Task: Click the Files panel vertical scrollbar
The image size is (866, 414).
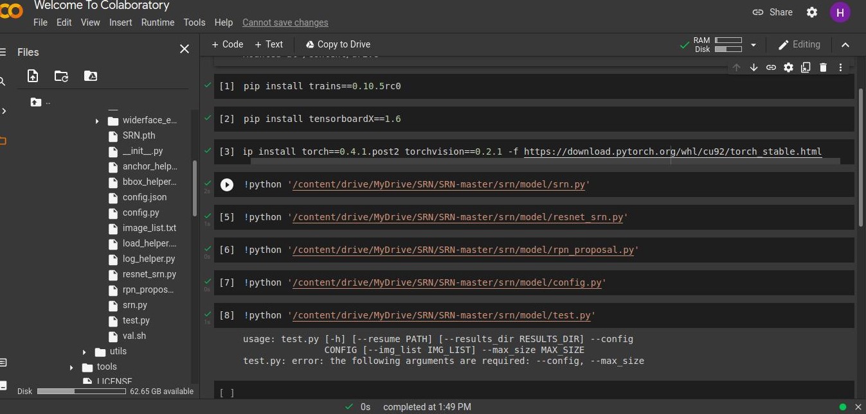Action: (195, 189)
